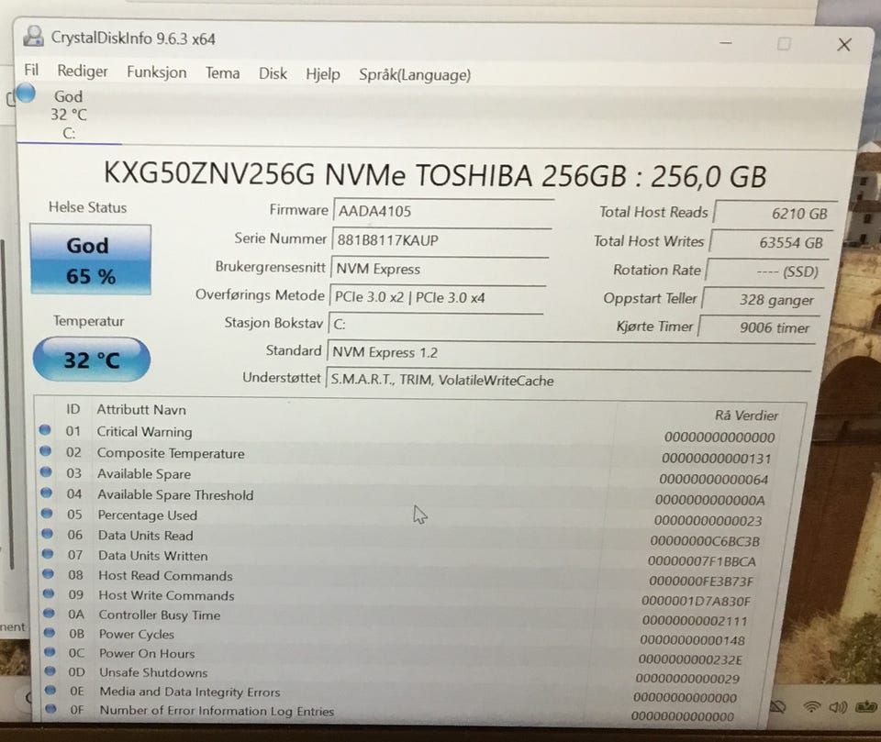
Task: Open the Hjelp menu
Action: (323, 74)
